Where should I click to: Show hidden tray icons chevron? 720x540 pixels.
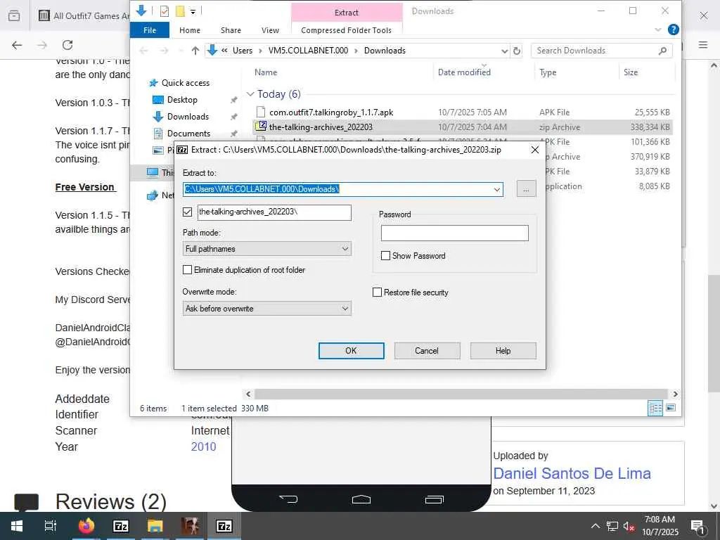(x=595, y=526)
